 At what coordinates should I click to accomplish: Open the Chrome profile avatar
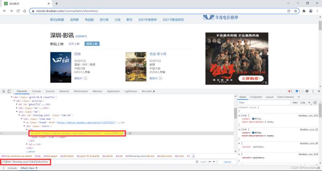[311, 11]
